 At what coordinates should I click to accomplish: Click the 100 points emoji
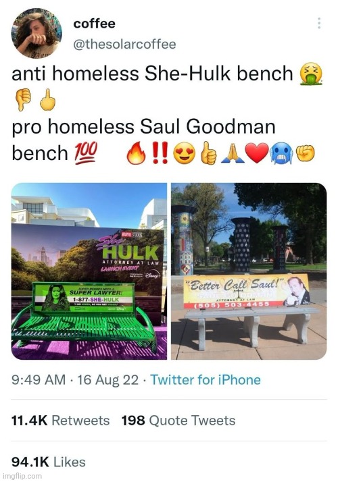[x=86, y=152]
